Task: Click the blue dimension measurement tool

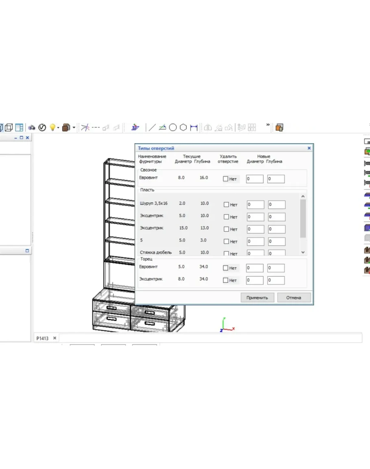Action: click(x=194, y=128)
